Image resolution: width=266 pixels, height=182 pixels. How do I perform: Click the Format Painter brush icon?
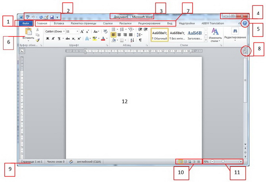(38, 40)
